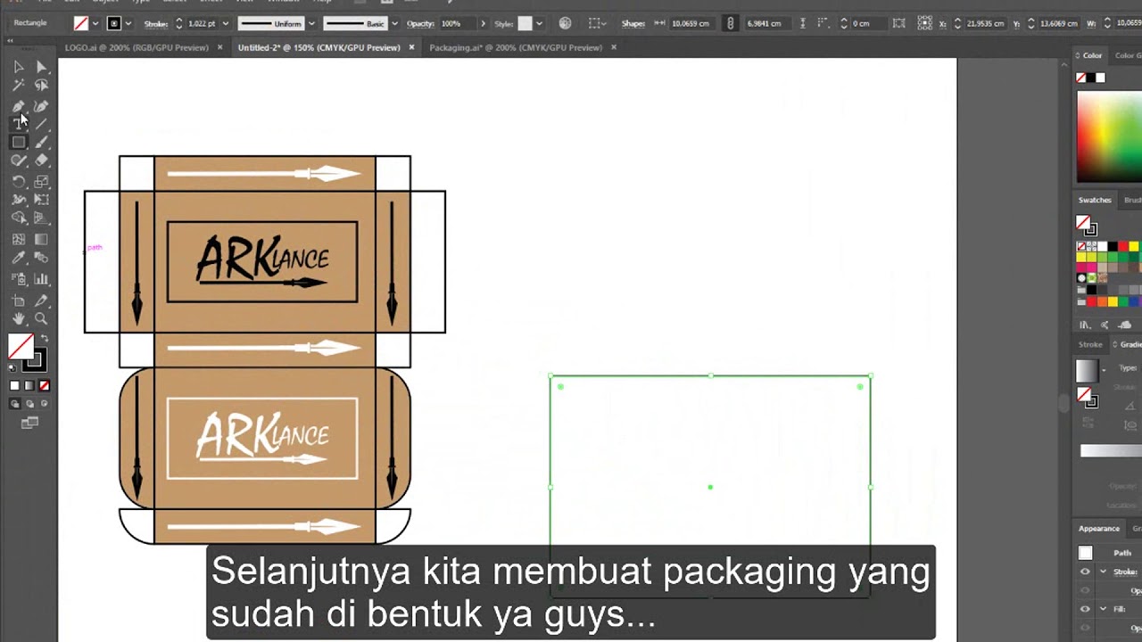Image resolution: width=1142 pixels, height=642 pixels.
Task: Pick the Line Segment tool
Action: [x=41, y=124]
